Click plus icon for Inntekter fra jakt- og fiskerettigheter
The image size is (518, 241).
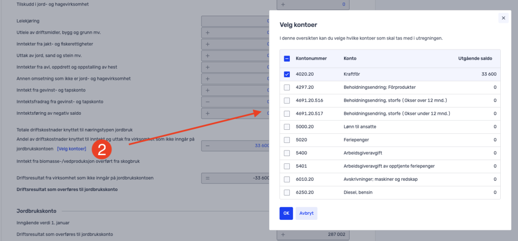[x=207, y=44]
